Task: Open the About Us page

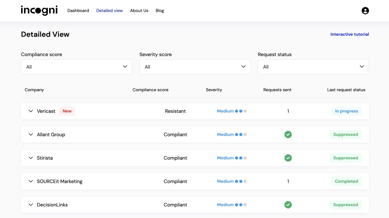Action: (139, 11)
